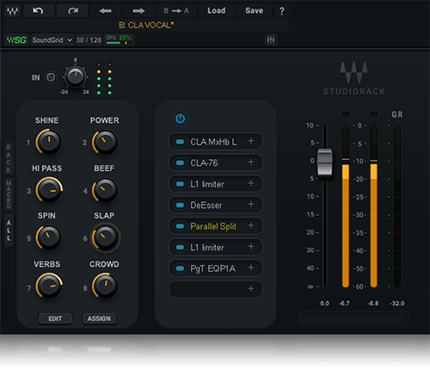
Task: Open the CLA MxHb L slot plus menu
Action: point(251,141)
